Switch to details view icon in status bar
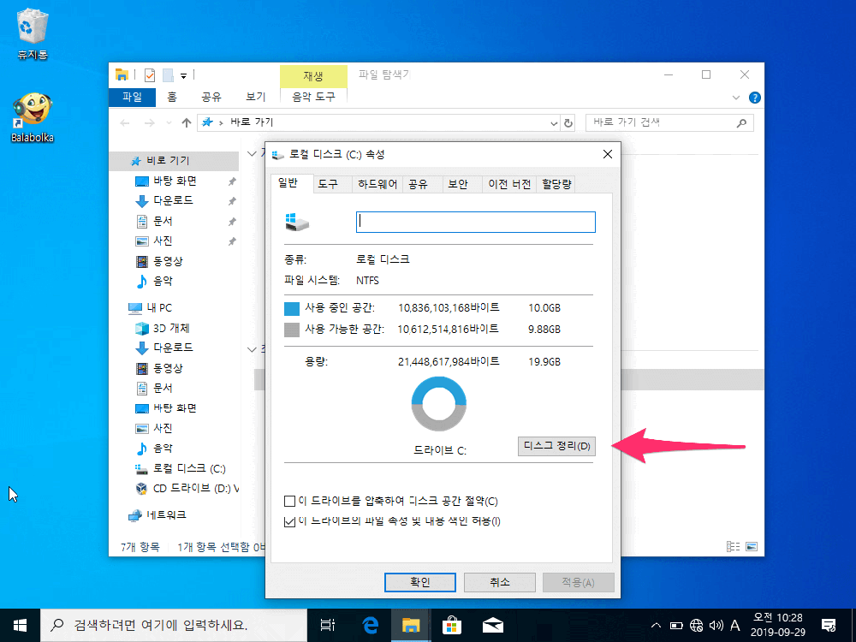This screenshot has width=856, height=642. (734, 546)
